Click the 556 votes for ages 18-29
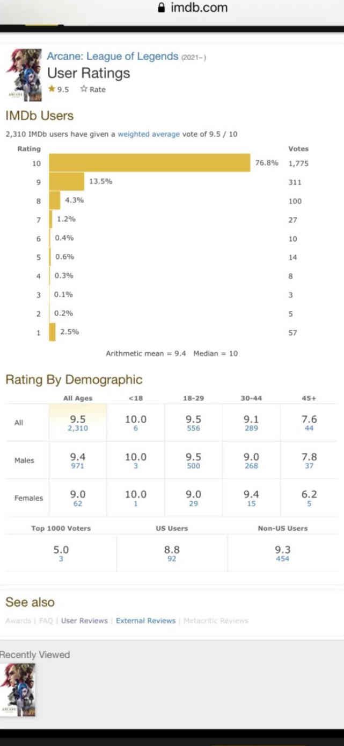This screenshot has height=746, width=344. (193, 429)
